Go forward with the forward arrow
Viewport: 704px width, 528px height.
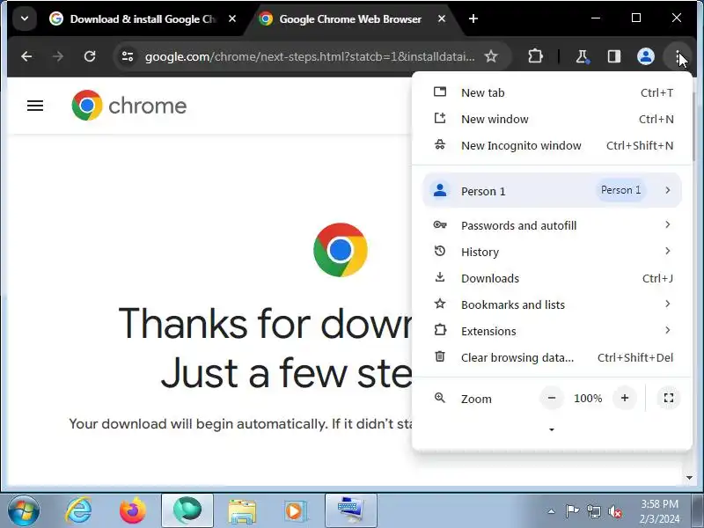58,56
